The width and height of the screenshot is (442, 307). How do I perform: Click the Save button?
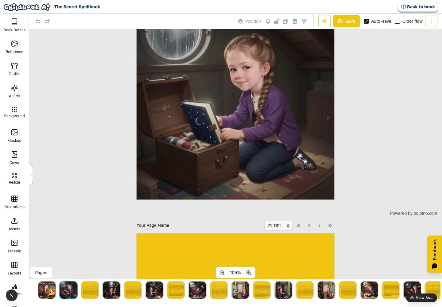(x=347, y=21)
